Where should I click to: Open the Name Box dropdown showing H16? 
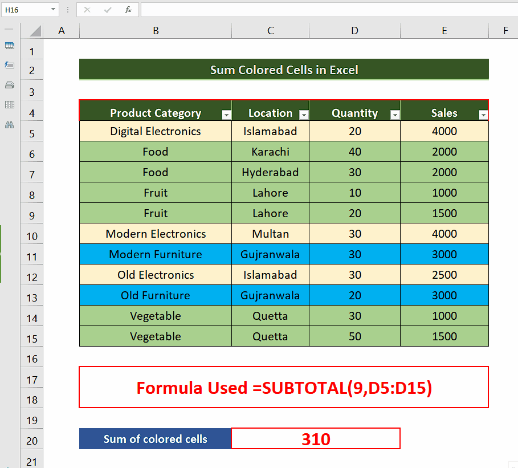pos(53,10)
